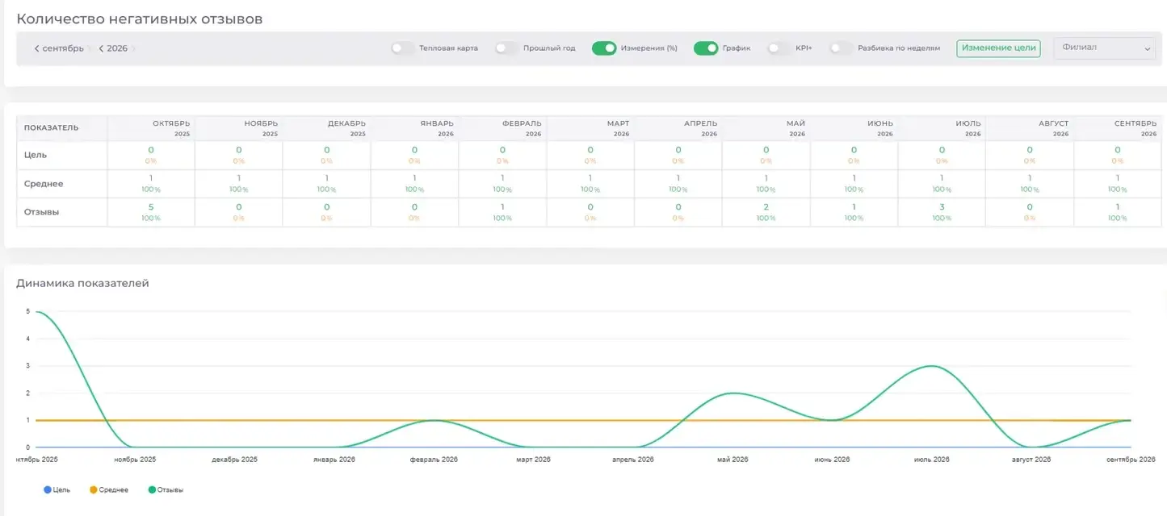Click the ноябрь 2025 chart axis label

135,460
